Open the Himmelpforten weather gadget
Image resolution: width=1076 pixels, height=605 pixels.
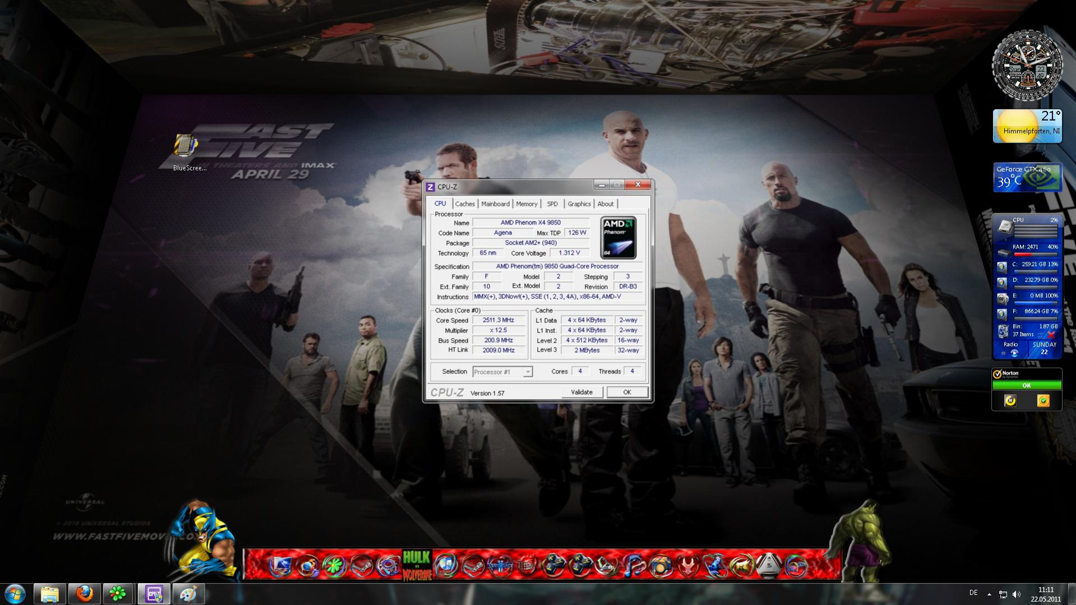coord(1027,126)
